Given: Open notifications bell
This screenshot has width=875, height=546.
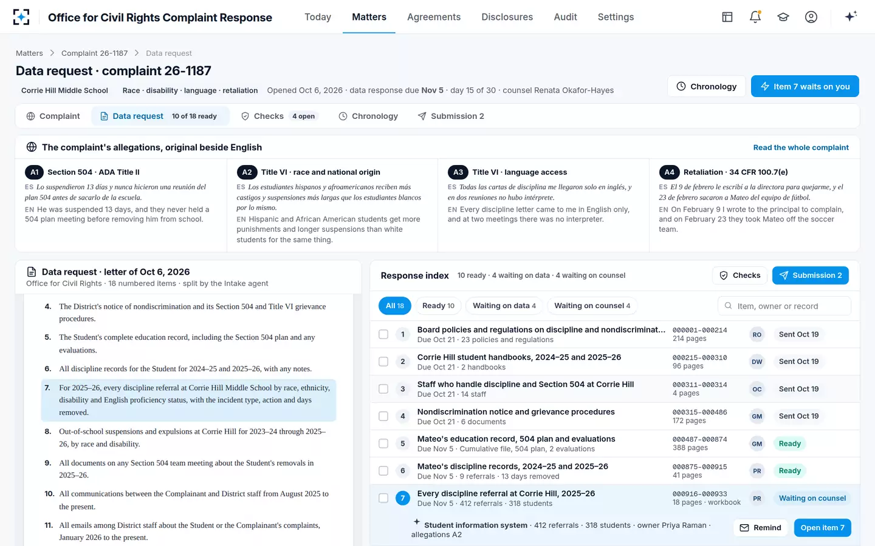Looking at the screenshot, I should tap(755, 17).
